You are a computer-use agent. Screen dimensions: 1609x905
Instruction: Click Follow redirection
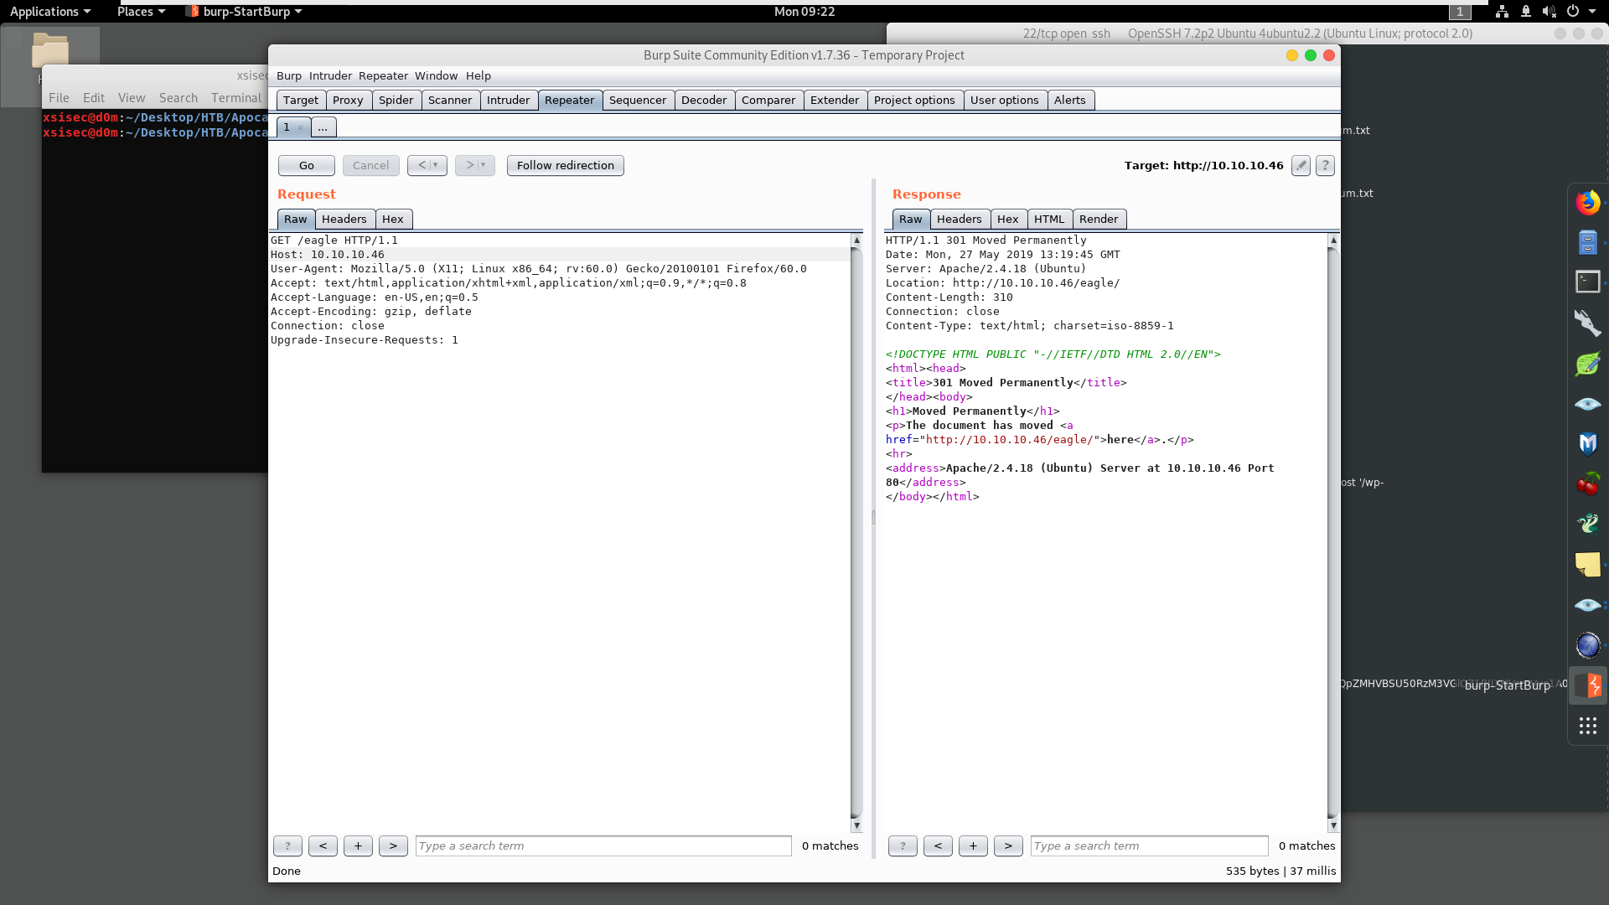pyautogui.click(x=566, y=166)
